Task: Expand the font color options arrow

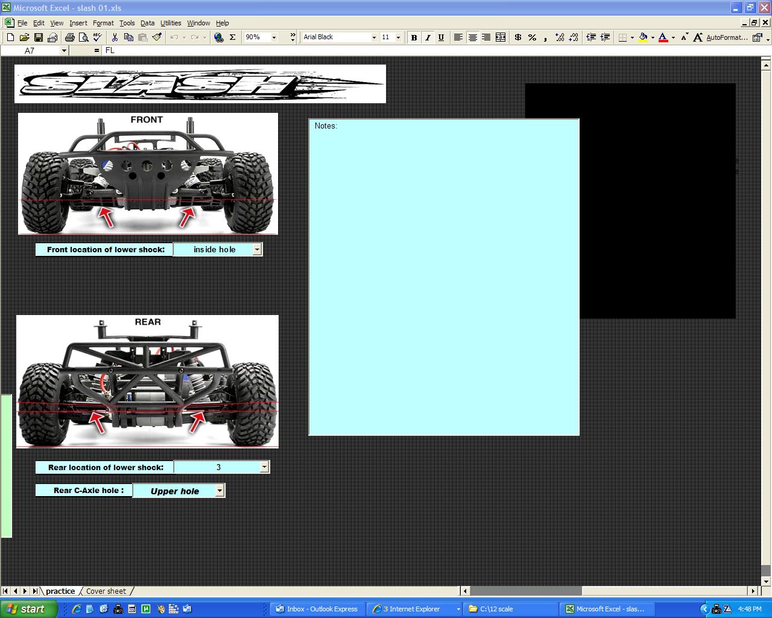Action: pos(673,37)
